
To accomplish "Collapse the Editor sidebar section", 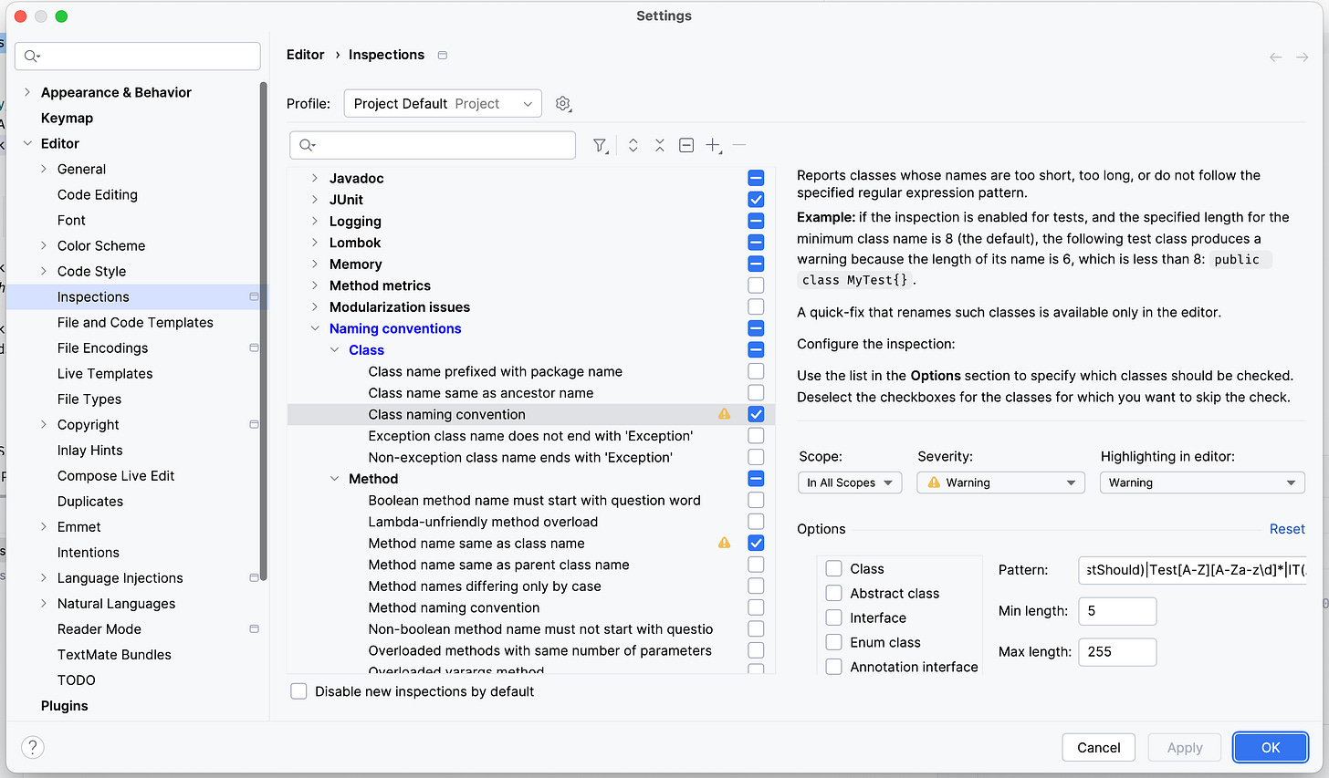I will click(27, 143).
